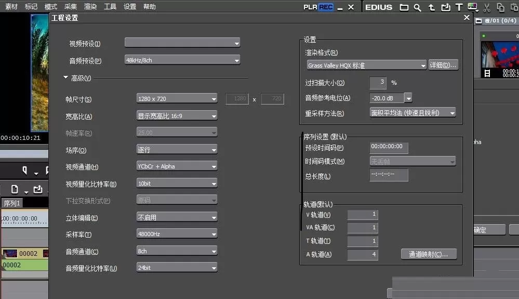Click the up-folder arrow icon in bin toolbar
Viewport: 519px width, 299px height.
[x=431, y=7]
